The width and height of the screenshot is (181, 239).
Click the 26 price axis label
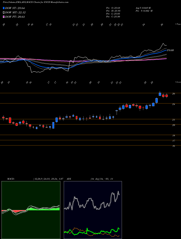tap(173, 94)
